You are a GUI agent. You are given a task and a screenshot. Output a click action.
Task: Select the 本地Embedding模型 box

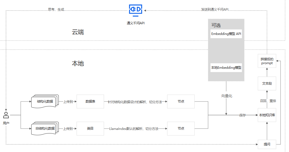226,68
